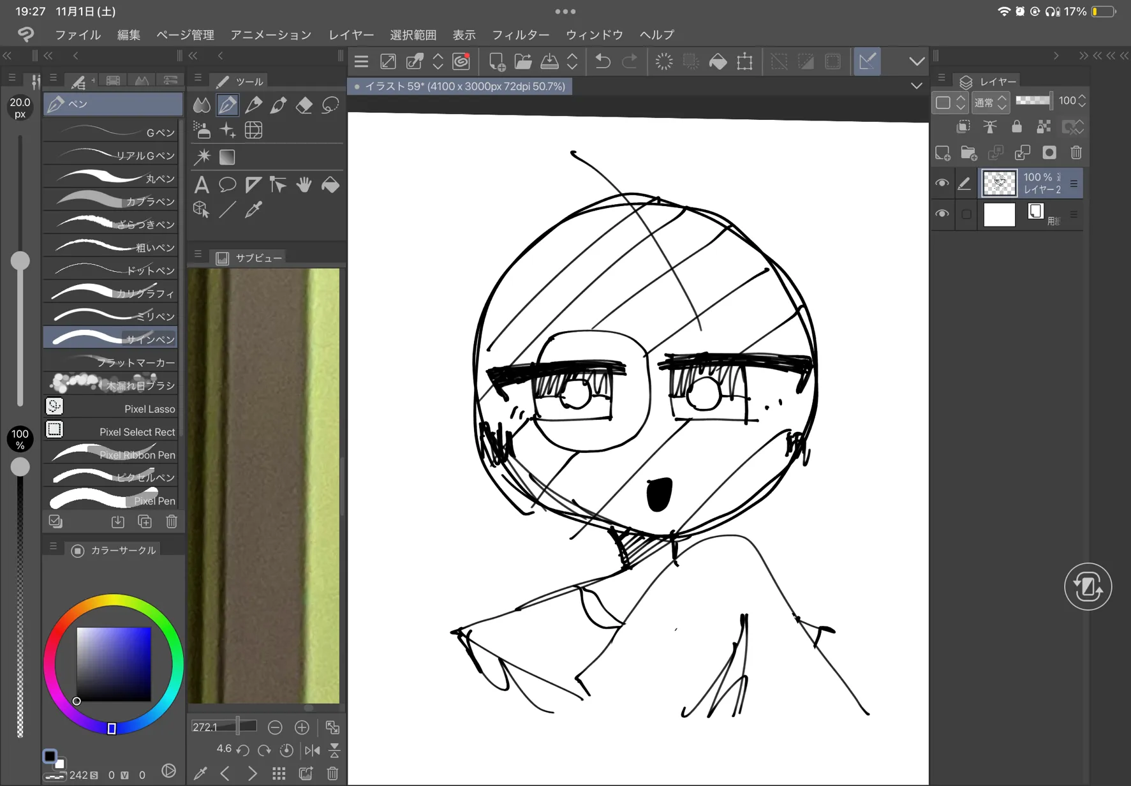Select the フラットマーカー sub tool
This screenshot has height=786, width=1131.
click(x=111, y=362)
